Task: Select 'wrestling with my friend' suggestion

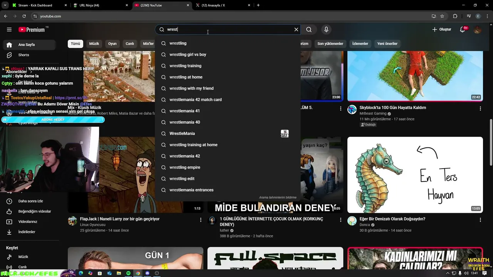Action: click(x=228, y=88)
